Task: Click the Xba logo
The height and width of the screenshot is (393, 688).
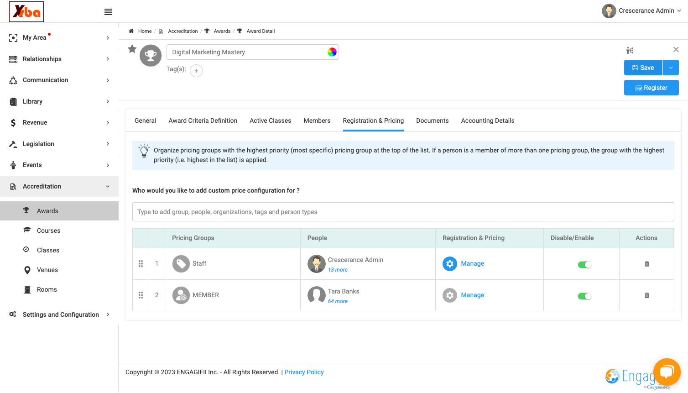Action: (26, 11)
